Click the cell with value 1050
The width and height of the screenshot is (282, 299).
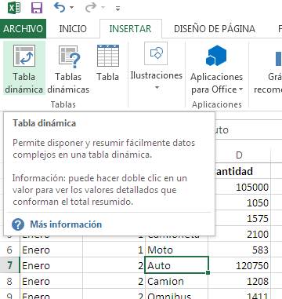coord(243,202)
